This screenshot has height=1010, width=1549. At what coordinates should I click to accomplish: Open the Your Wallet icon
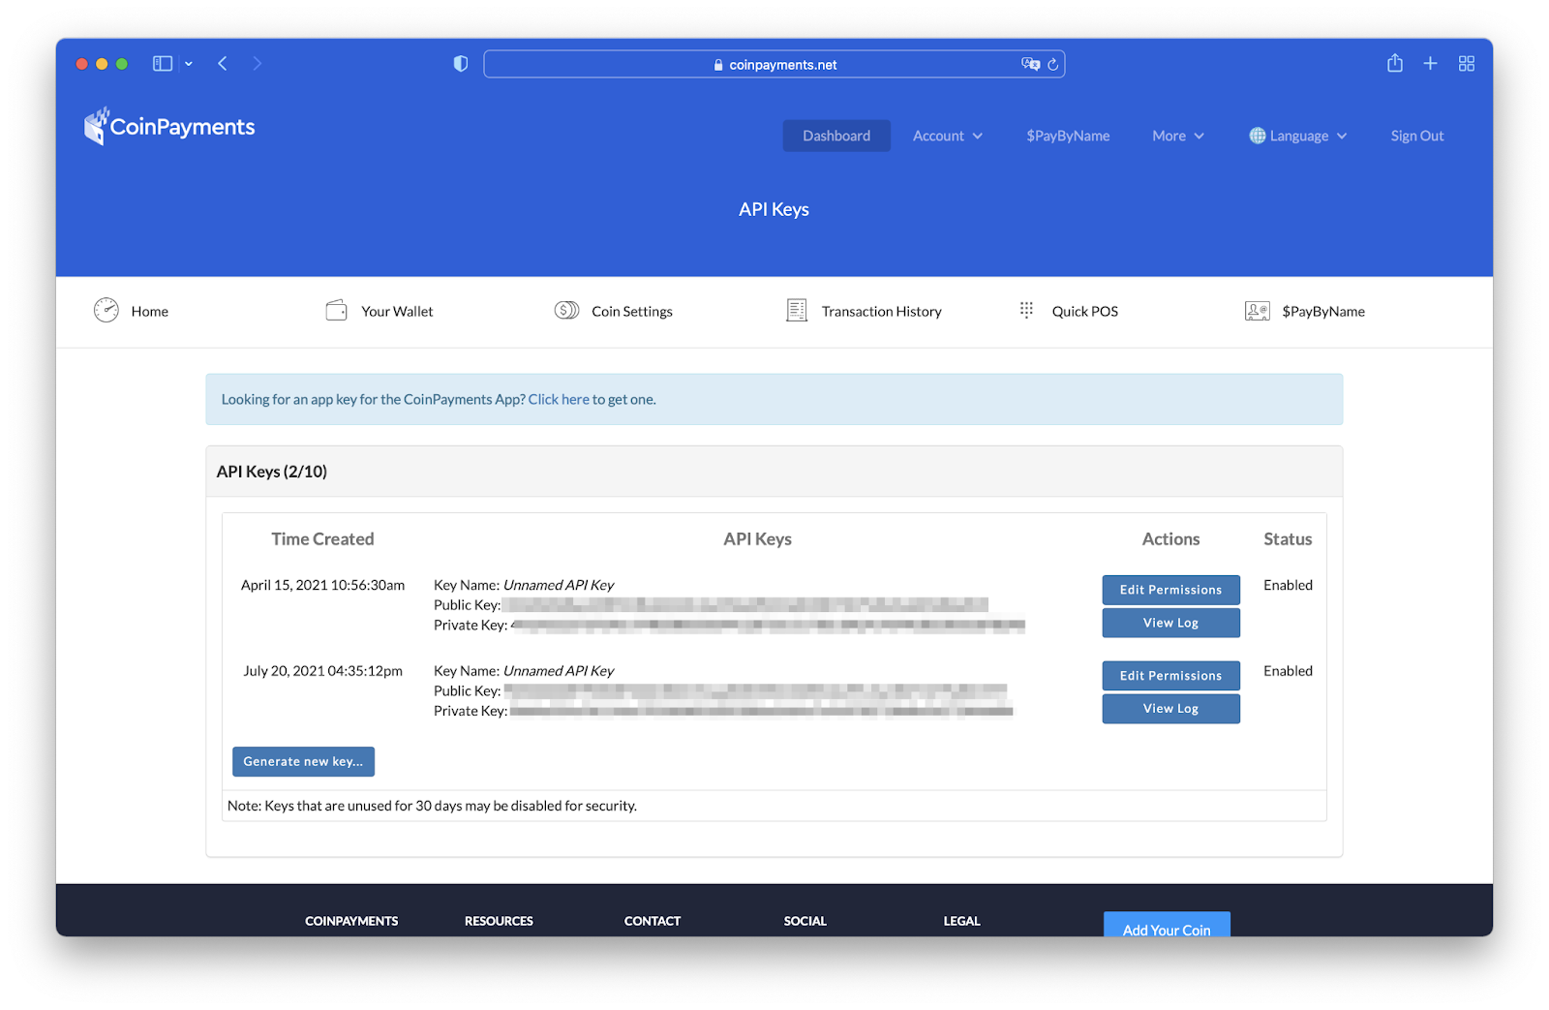(x=337, y=310)
